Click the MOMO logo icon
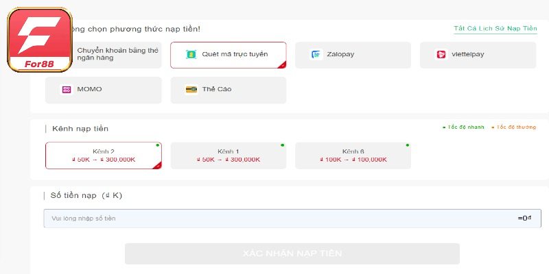The width and height of the screenshot is (549, 274). click(67, 90)
